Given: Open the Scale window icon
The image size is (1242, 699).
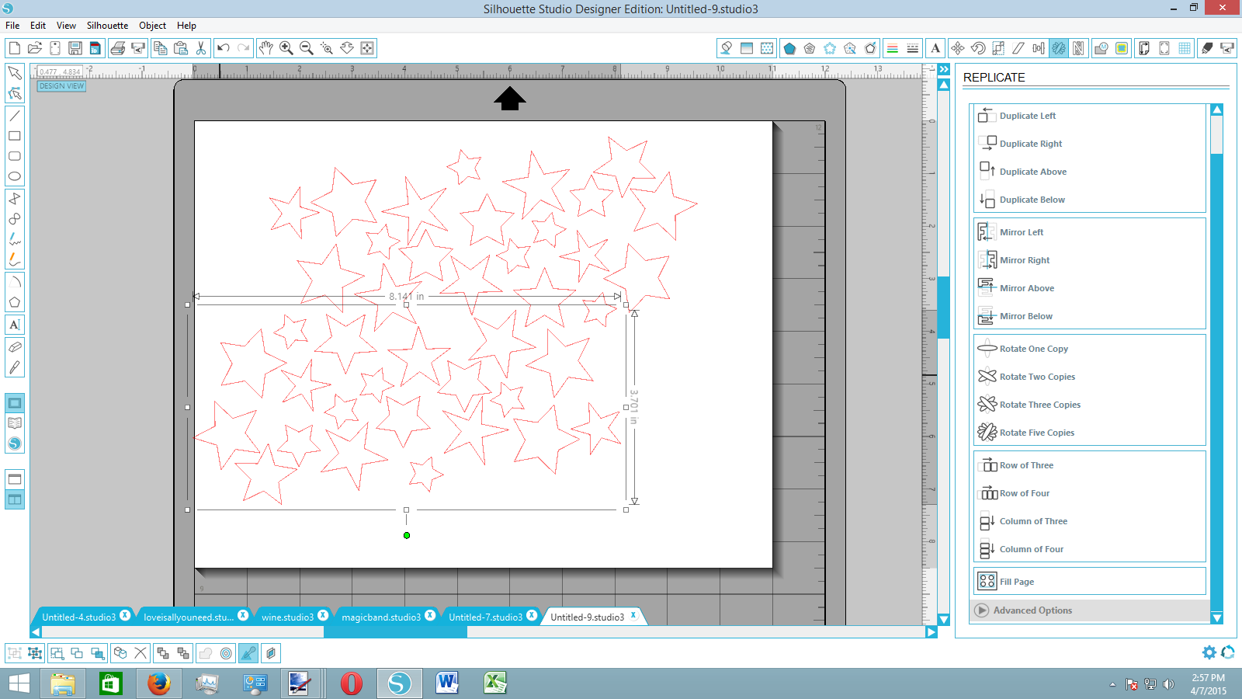Looking at the screenshot, I should coord(998,48).
